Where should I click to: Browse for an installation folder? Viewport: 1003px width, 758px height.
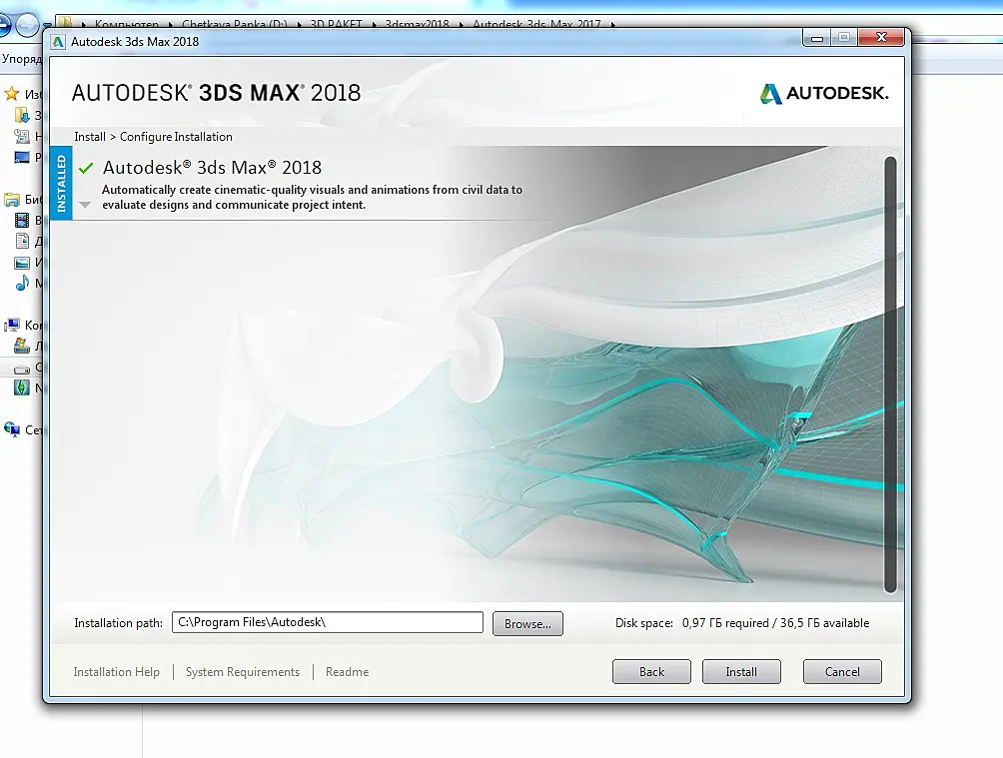[x=527, y=623]
